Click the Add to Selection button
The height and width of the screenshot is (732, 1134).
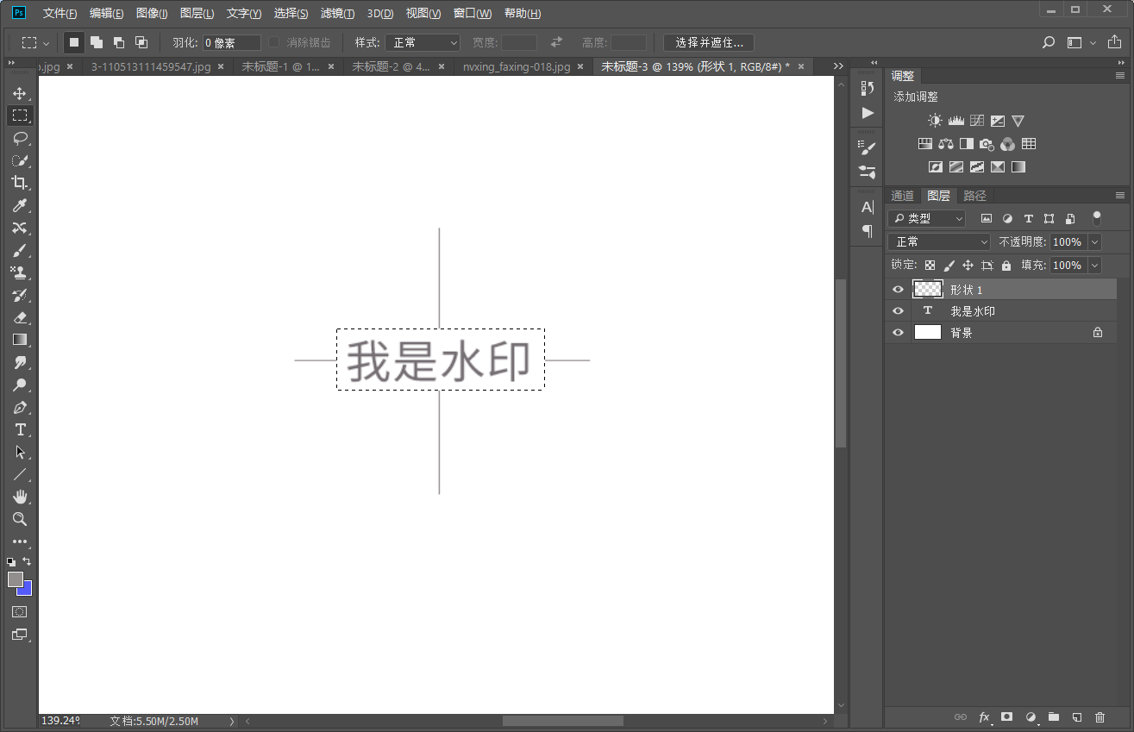point(97,42)
